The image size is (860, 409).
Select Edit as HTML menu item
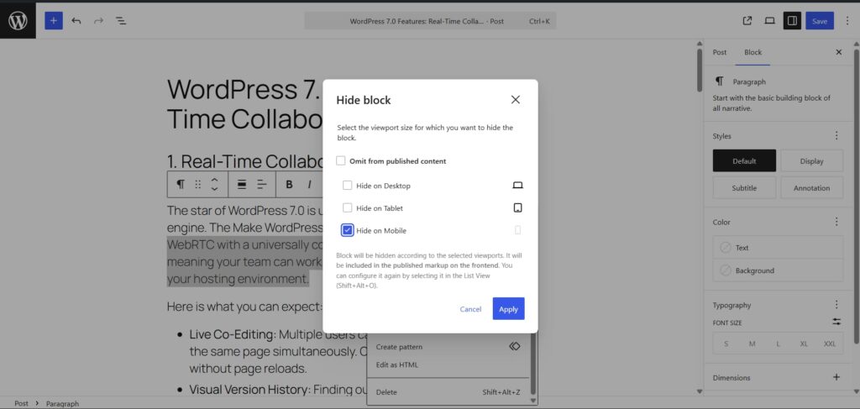click(397, 364)
